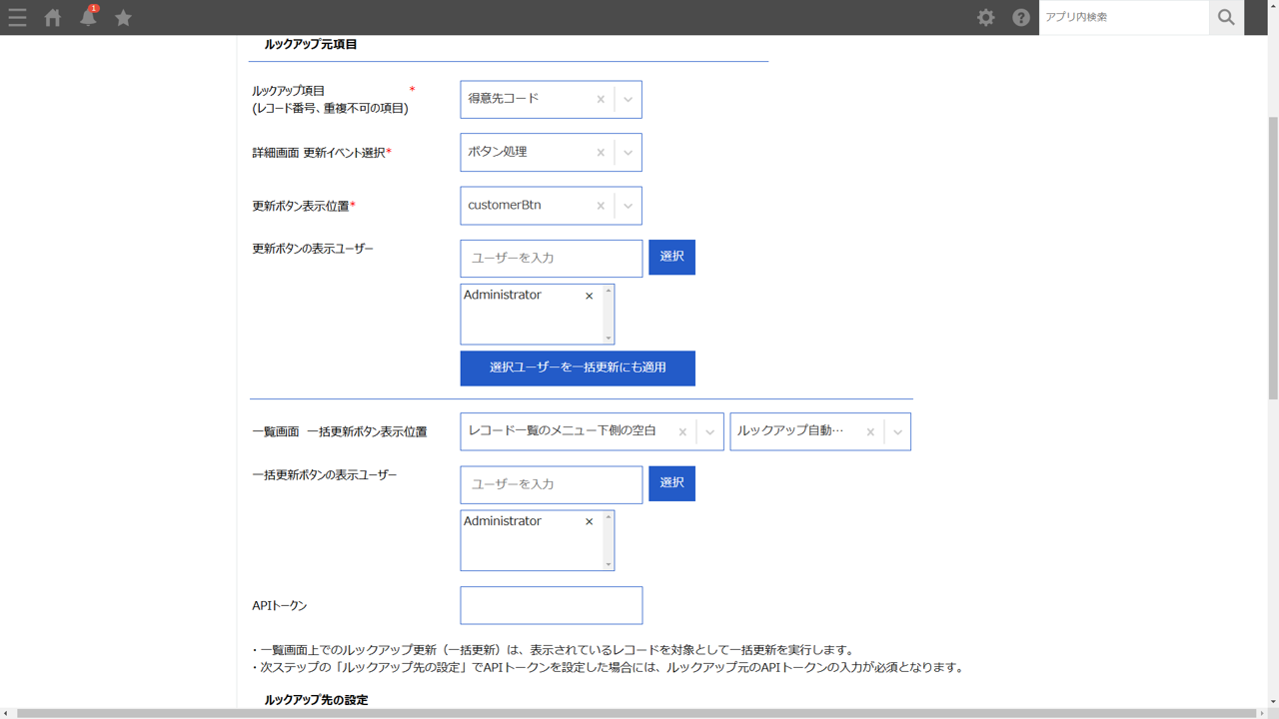
Task: Click 選択ユーザーを一括更新にも適用 button
Action: click(578, 367)
